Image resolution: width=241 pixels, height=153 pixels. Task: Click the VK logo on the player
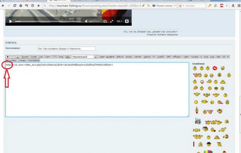pyautogui.click(x=127, y=21)
